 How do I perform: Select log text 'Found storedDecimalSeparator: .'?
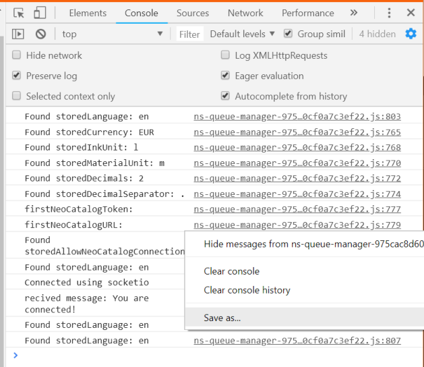(x=104, y=194)
